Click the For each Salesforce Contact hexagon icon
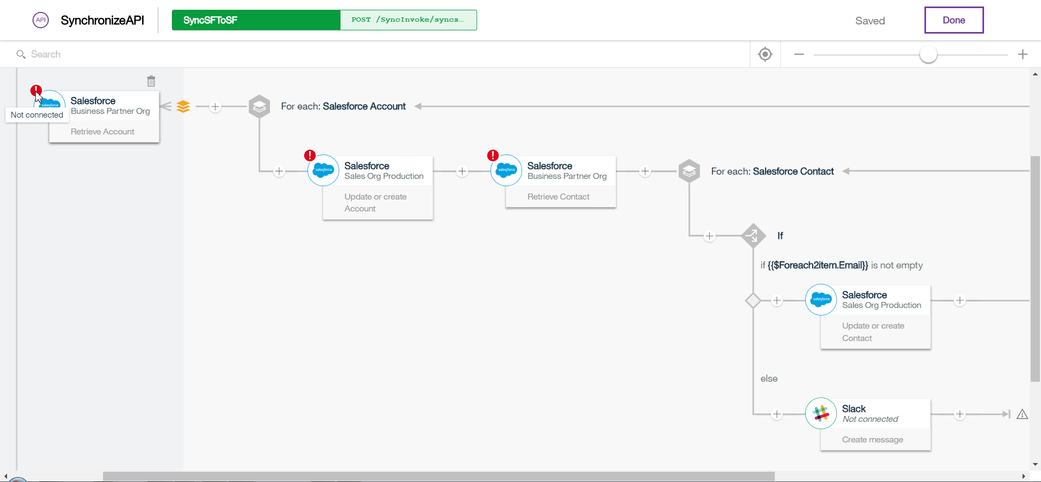 click(x=689, y=171)
